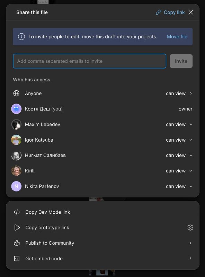
Task: Click the info circle icon in banner
Action: [x=21, y=37]
